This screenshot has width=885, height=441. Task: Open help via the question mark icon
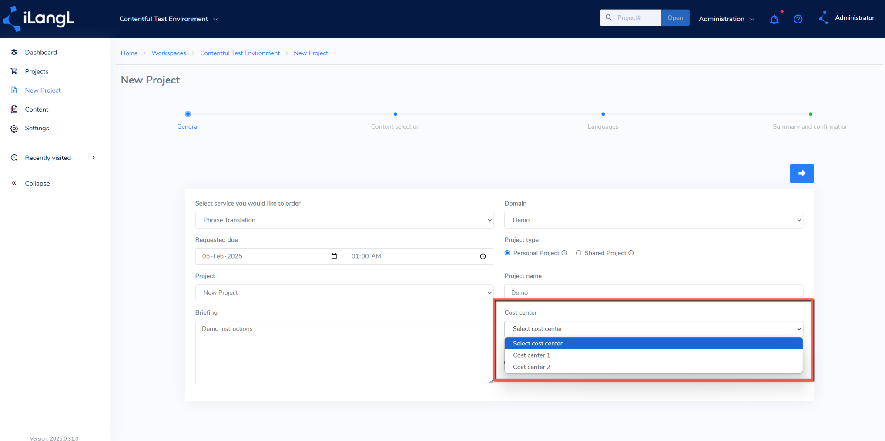(798, 19)
